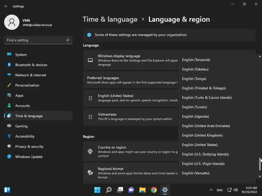Screen dimensions: 262x196
Task: Open the network tray icon
Action: (229, 190)
